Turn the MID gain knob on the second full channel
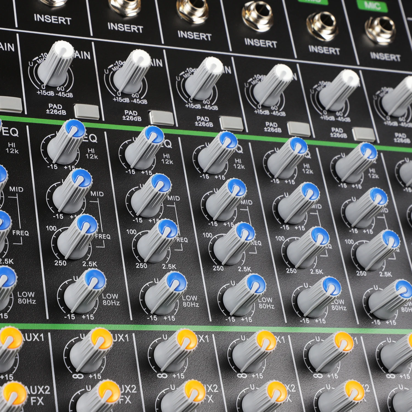This screenshot has width=412, height=412. pyautogui.click(x=151, y=196)
